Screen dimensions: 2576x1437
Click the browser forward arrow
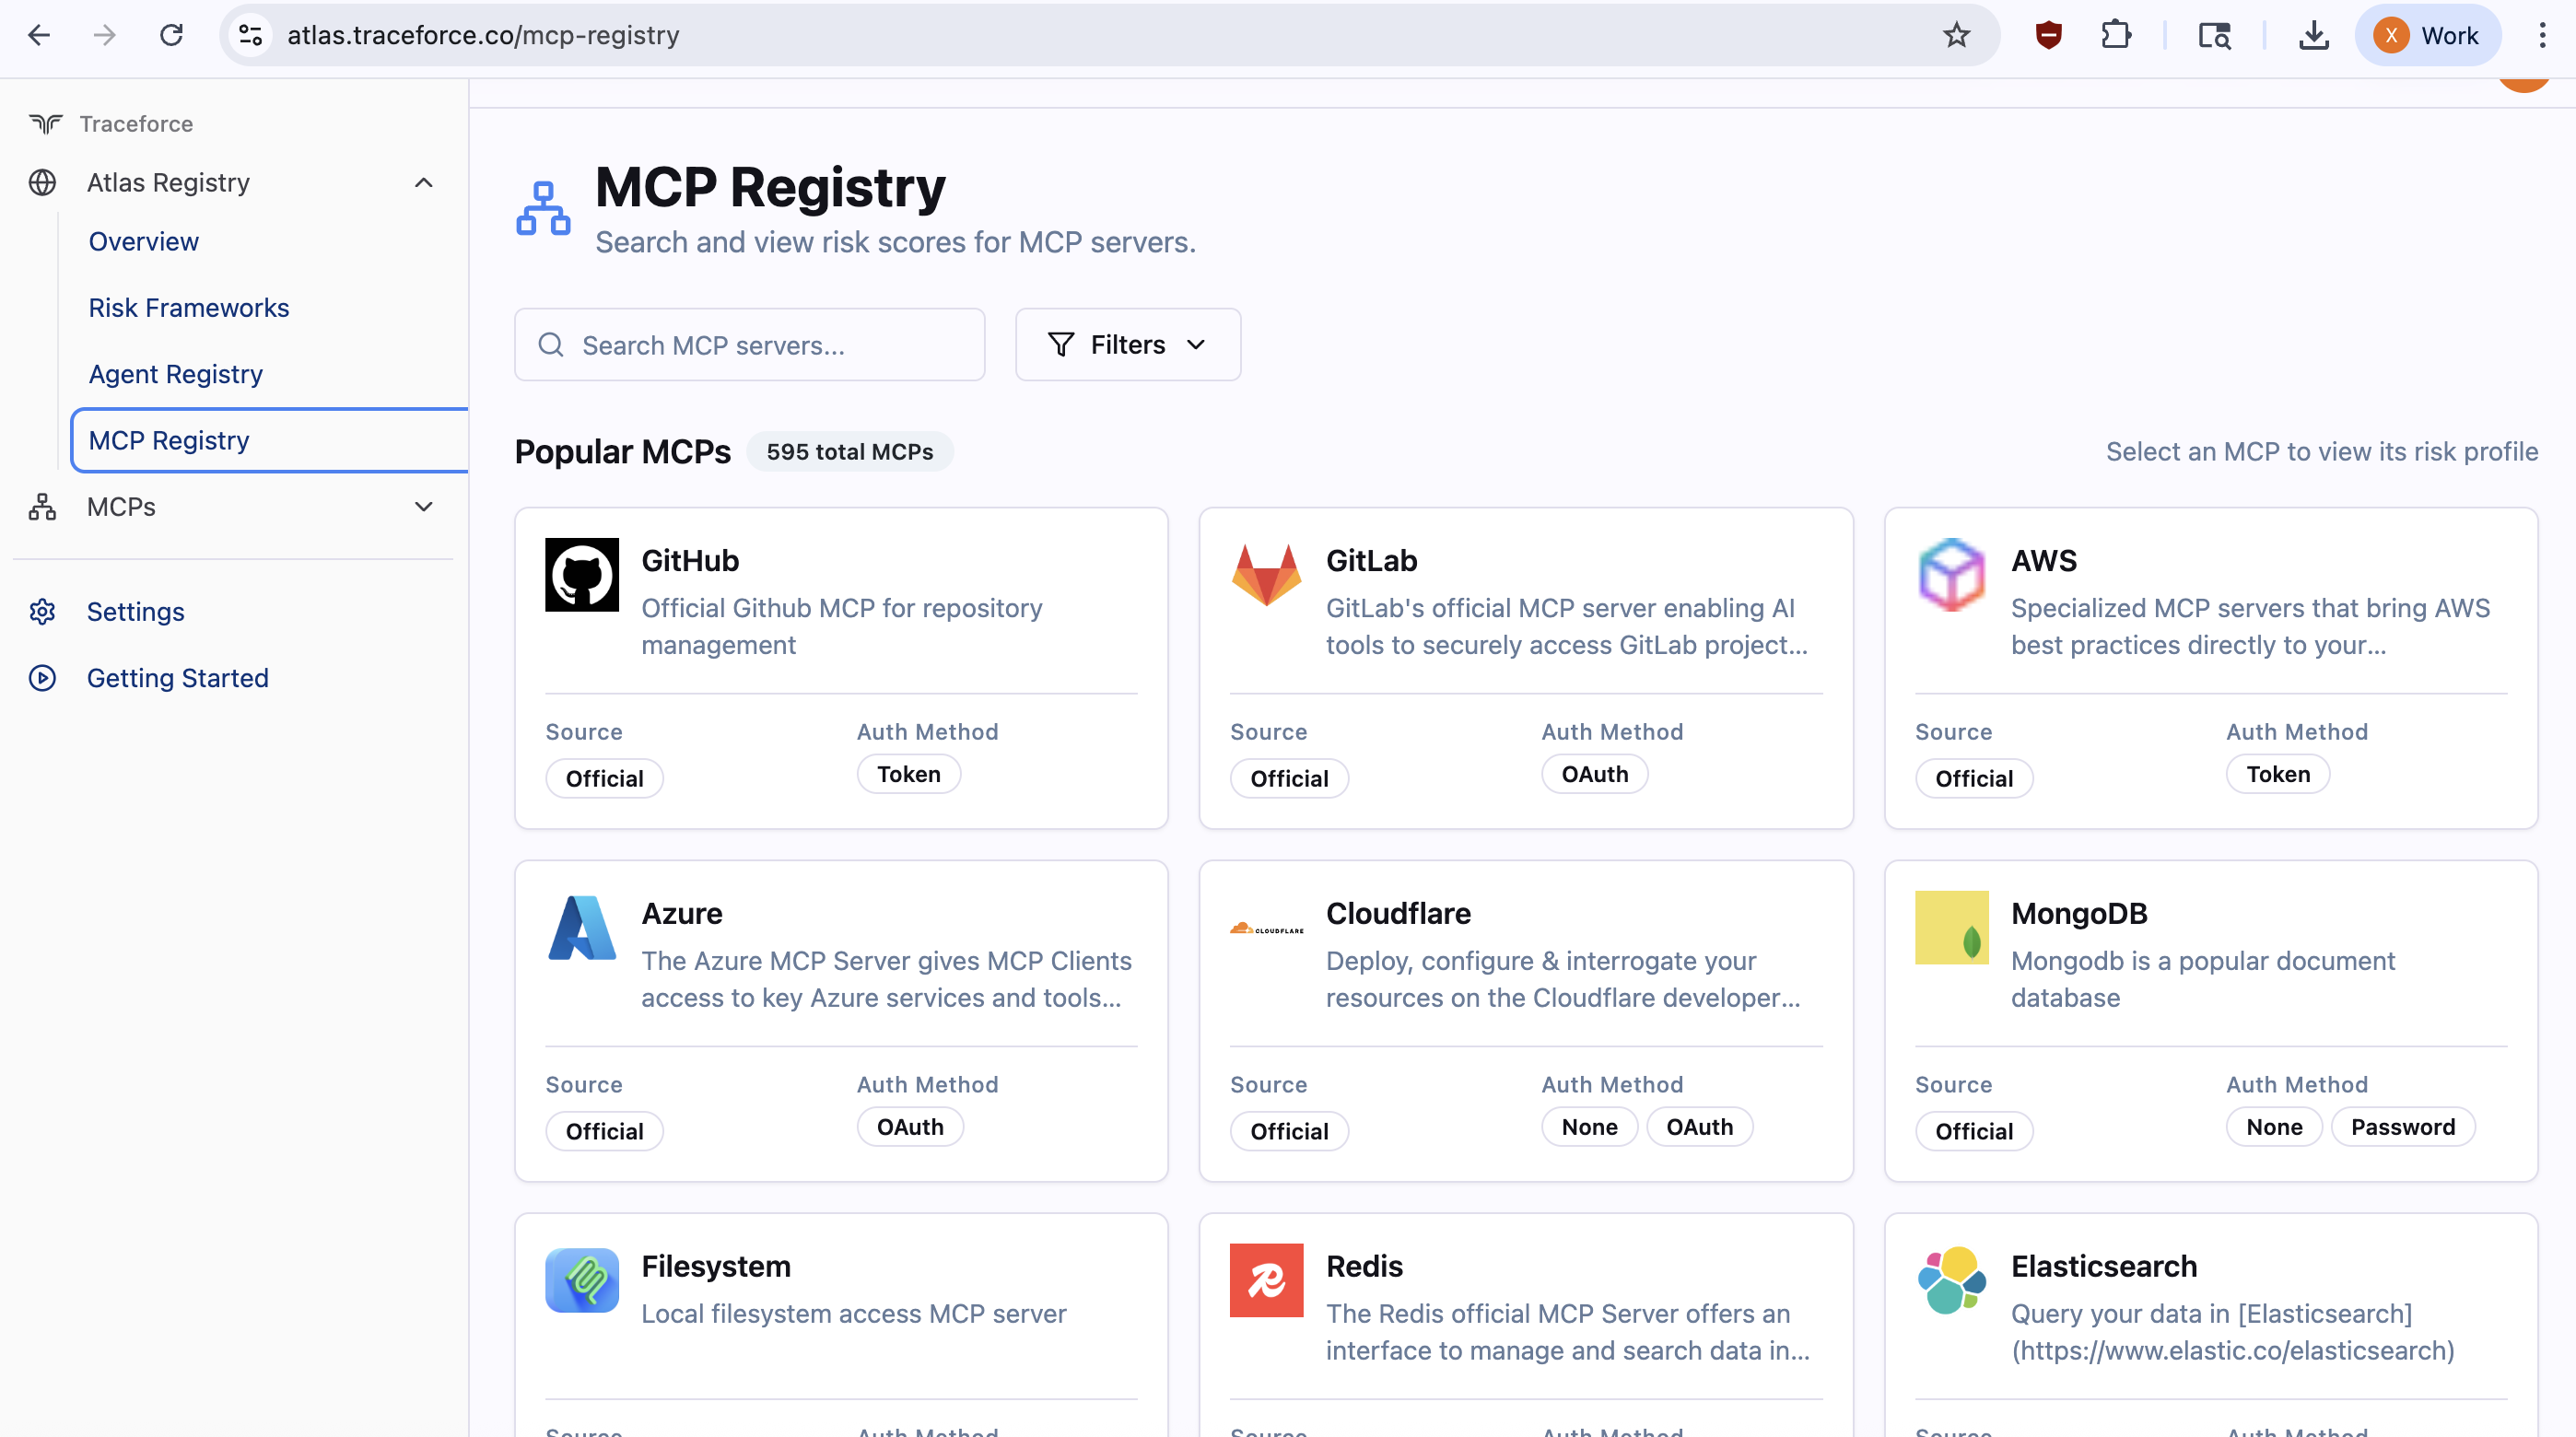coord(104,35)
